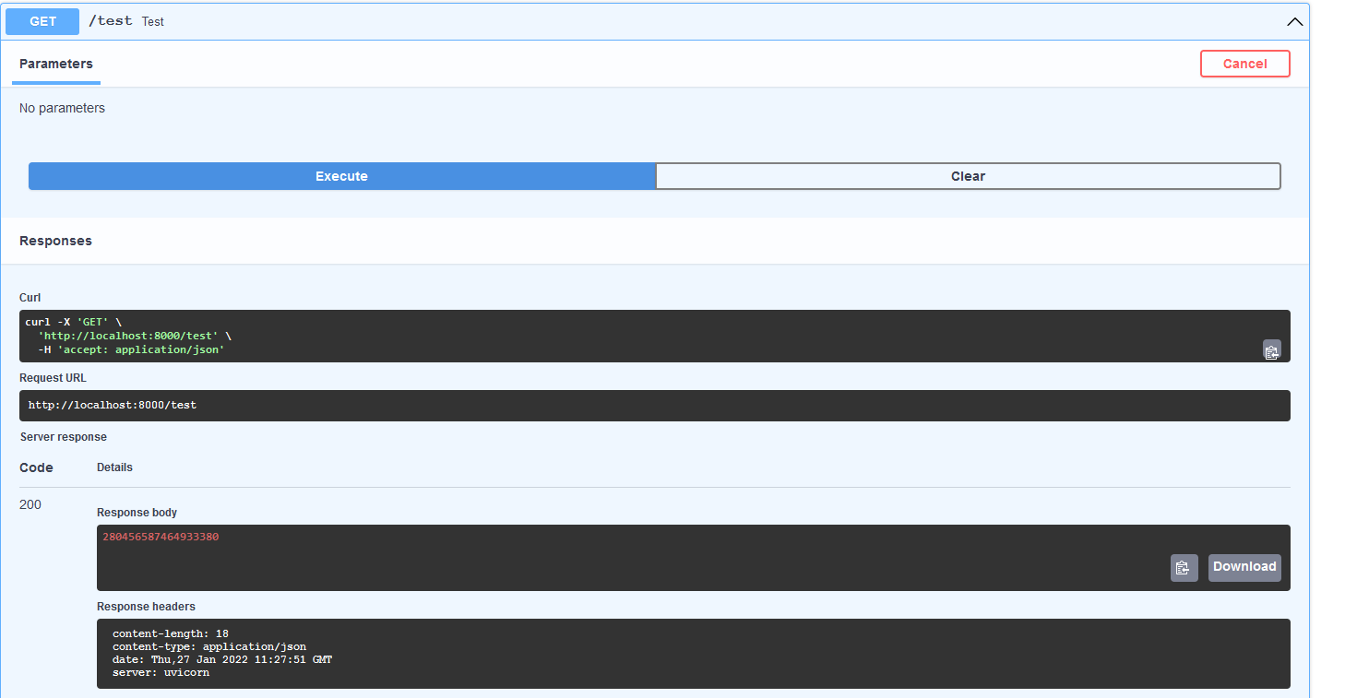Execute the GET /test request

point(341,176)
